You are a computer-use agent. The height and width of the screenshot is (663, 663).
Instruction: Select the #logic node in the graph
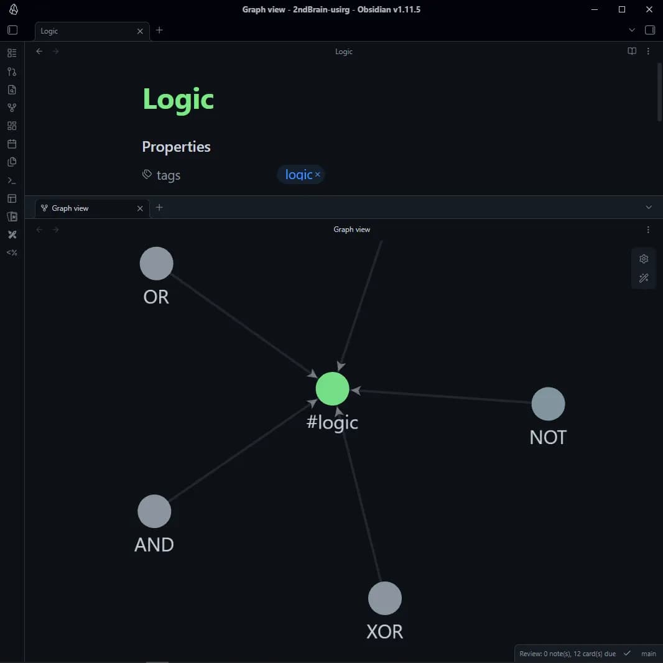(333, 389)
